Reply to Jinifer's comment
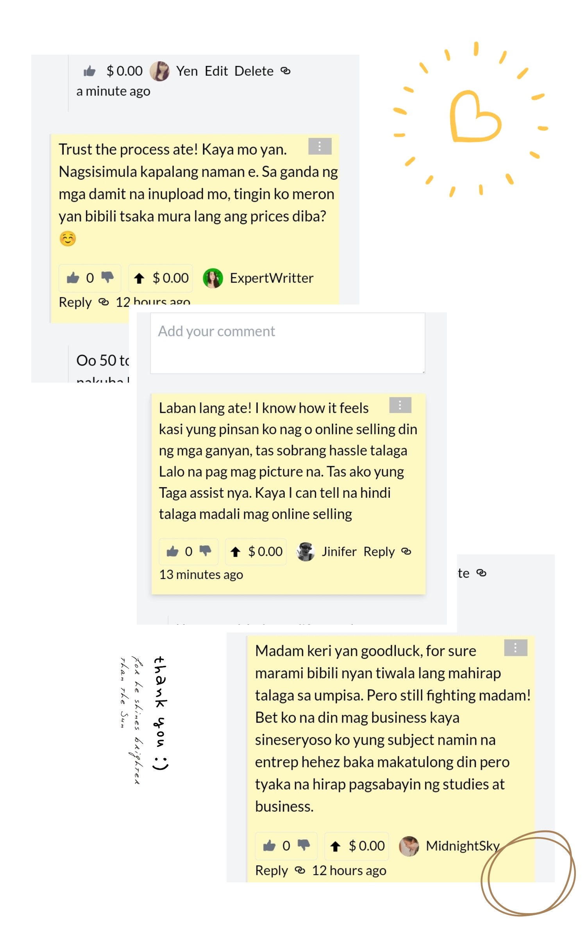Viewport: 586px width, 937px height. pos(379,552)
